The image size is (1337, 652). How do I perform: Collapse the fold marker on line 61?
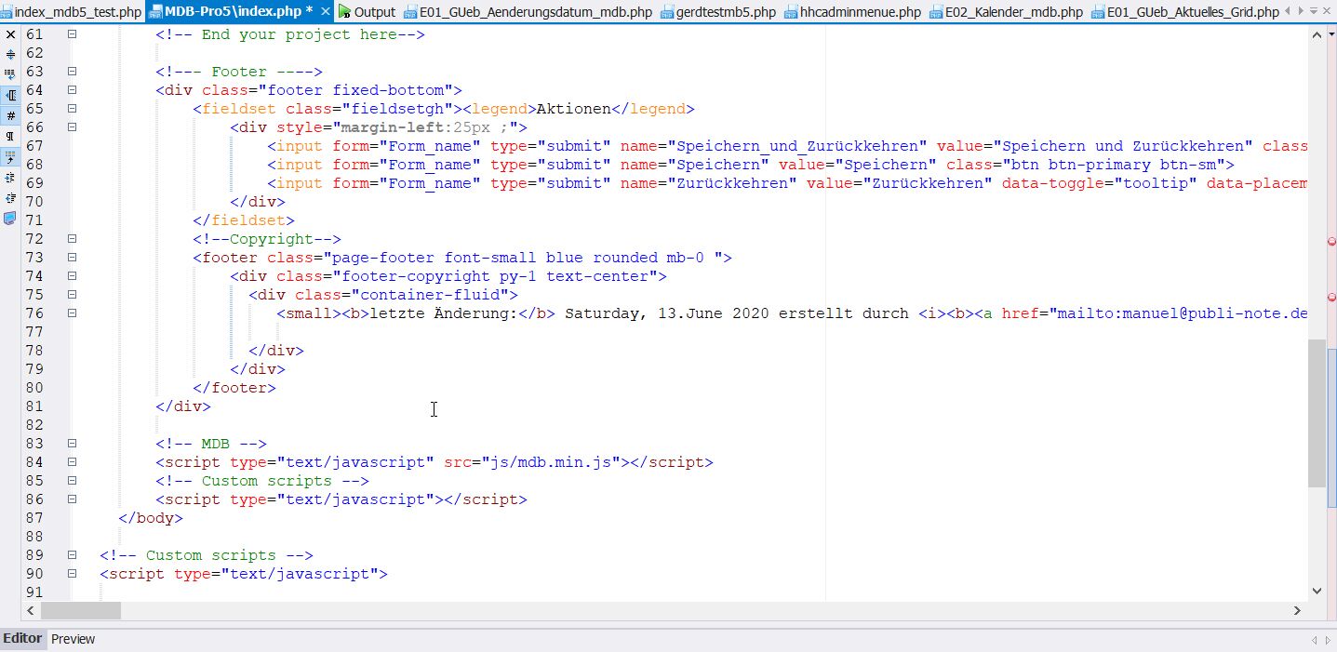pyautogui.click(x=72, y=34)
